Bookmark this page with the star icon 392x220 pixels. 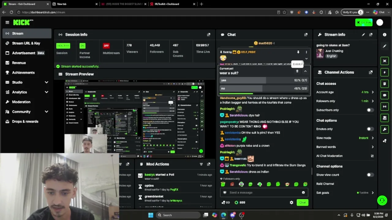(x=284, y=12)
